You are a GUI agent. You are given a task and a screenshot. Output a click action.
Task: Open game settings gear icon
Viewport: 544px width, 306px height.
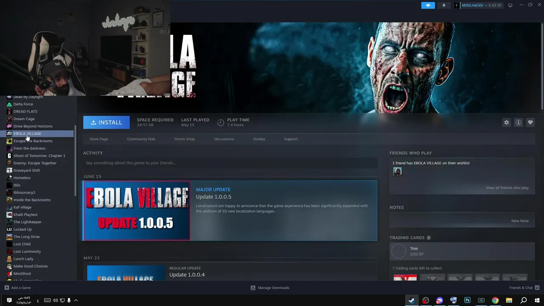pos(506,122)
